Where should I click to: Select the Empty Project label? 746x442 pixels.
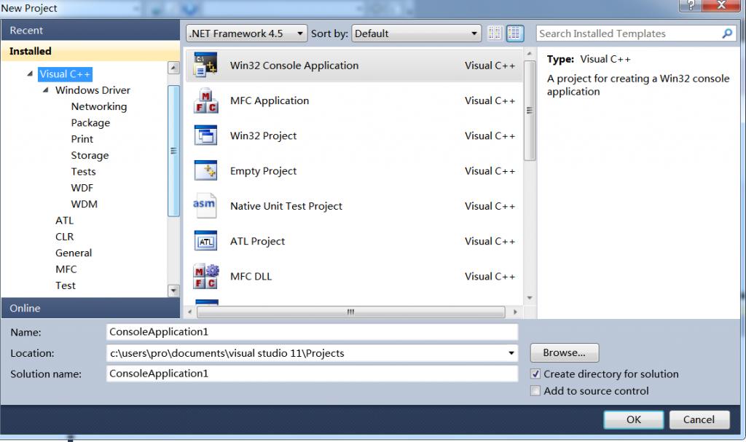(x=263, y=171)
